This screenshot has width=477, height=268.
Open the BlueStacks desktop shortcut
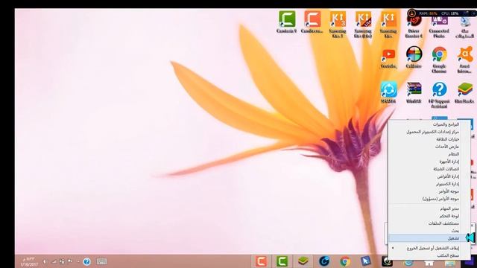coord(464,92)
